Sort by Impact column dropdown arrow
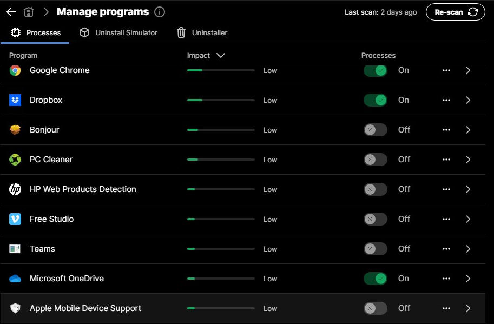 click(220, 55)
